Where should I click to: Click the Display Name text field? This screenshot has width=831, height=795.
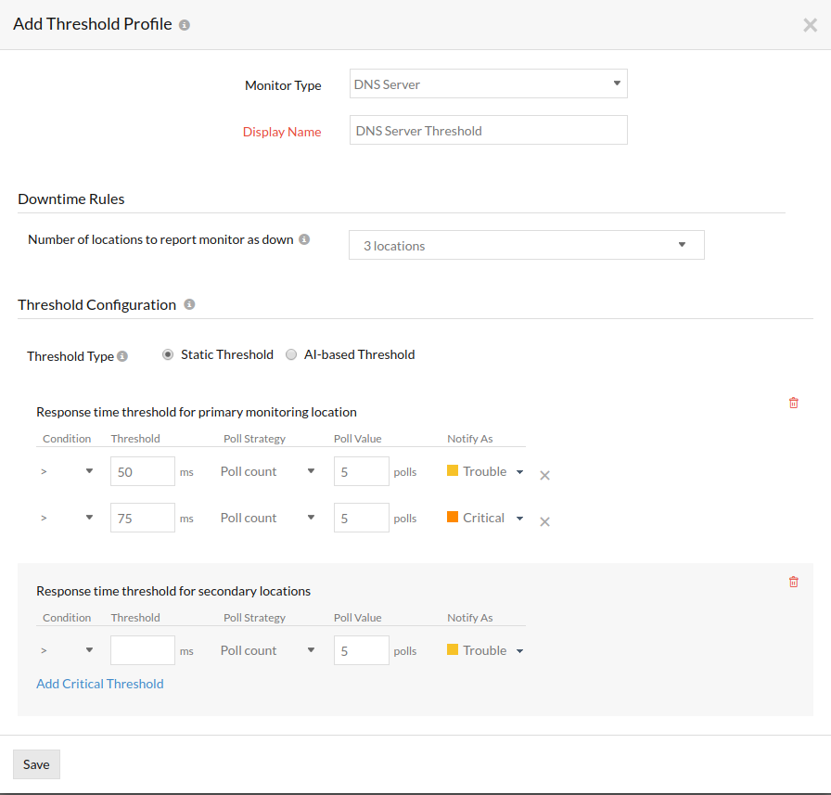click(x=488, y=131)
